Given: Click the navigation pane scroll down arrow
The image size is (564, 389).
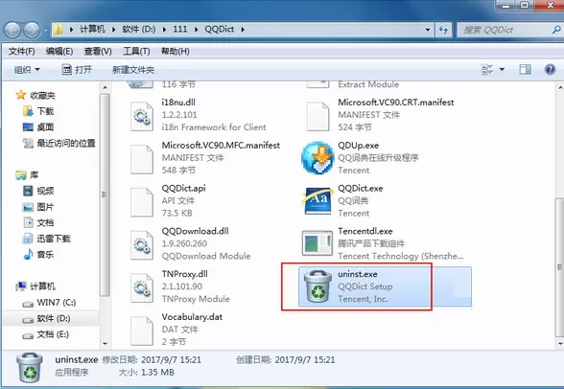Looking at the screenshot, I should click(x=106, y=343).
